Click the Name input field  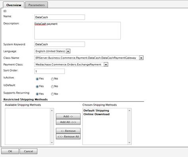pyautogui.click(x=60, y=17)
